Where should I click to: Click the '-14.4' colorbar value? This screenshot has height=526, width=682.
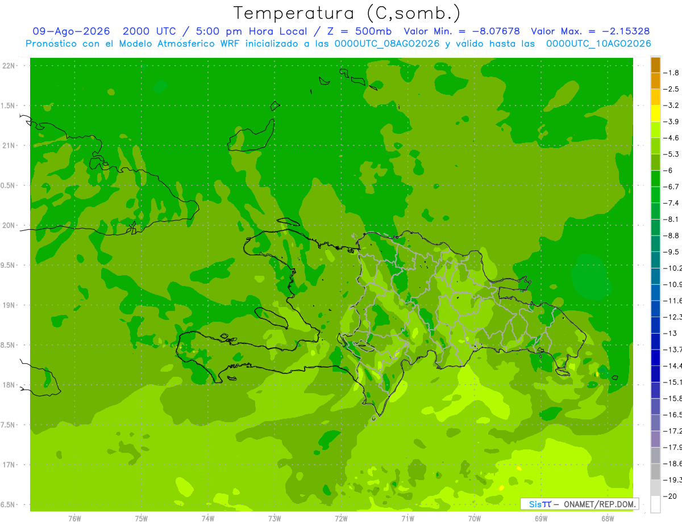pyautogui.click(x=672, y=365)
